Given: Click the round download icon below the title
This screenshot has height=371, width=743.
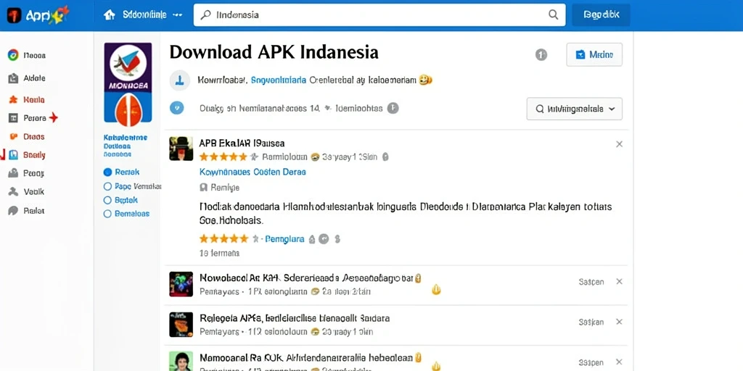Looking at the screenshot, I should click(x=179, y=80).
